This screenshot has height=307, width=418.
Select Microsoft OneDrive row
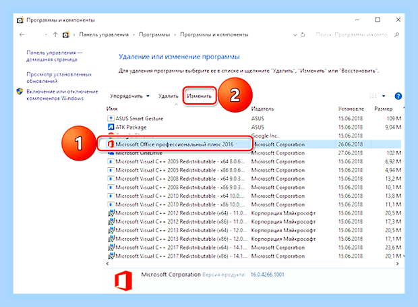253,153
